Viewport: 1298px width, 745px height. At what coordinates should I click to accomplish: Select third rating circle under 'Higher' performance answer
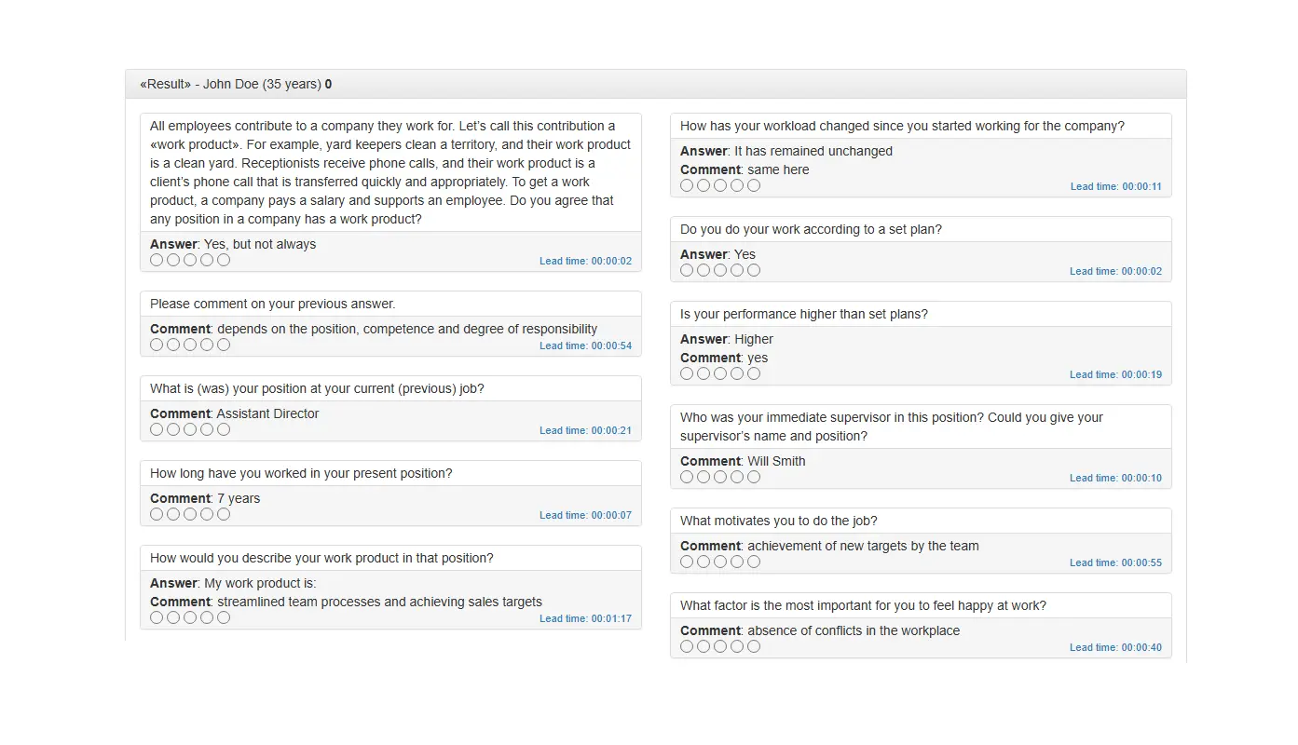pyautogui.click(x=720, y=374)
